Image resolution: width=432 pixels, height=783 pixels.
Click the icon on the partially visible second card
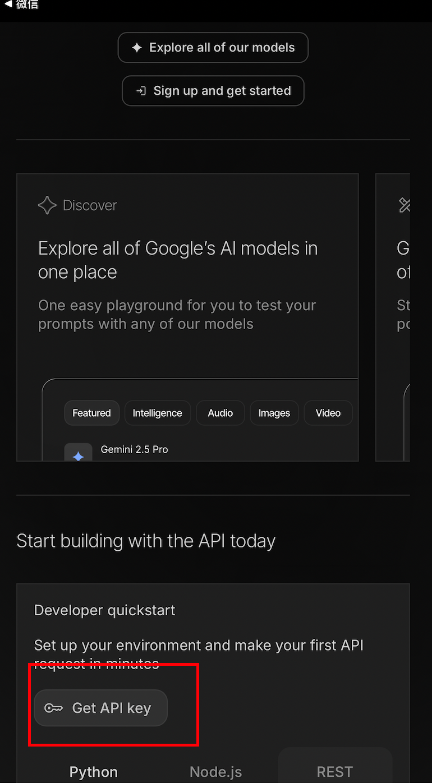point(405,205)
